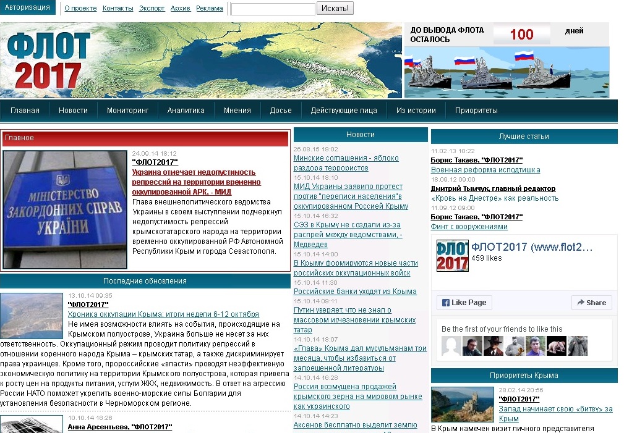Open the Приоритеты navigation item
624x433 pixels.
(476, 111)
